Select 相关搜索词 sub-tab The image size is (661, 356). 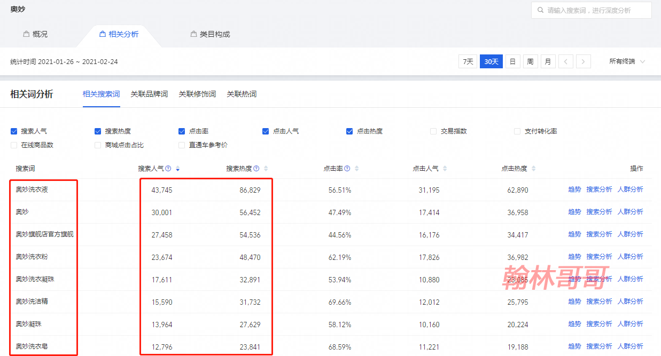pyautogui.click(x=102, y=94)
